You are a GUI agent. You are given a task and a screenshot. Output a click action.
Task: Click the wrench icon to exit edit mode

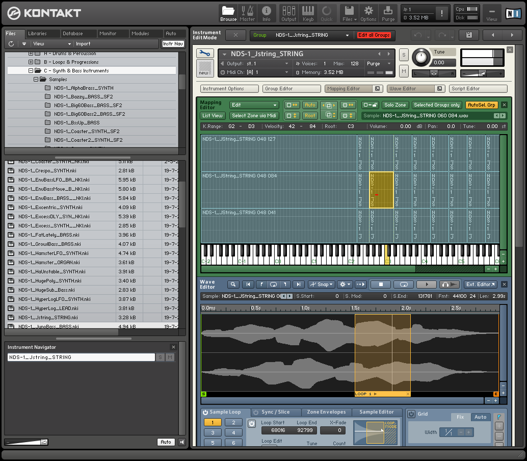point(204,53)
